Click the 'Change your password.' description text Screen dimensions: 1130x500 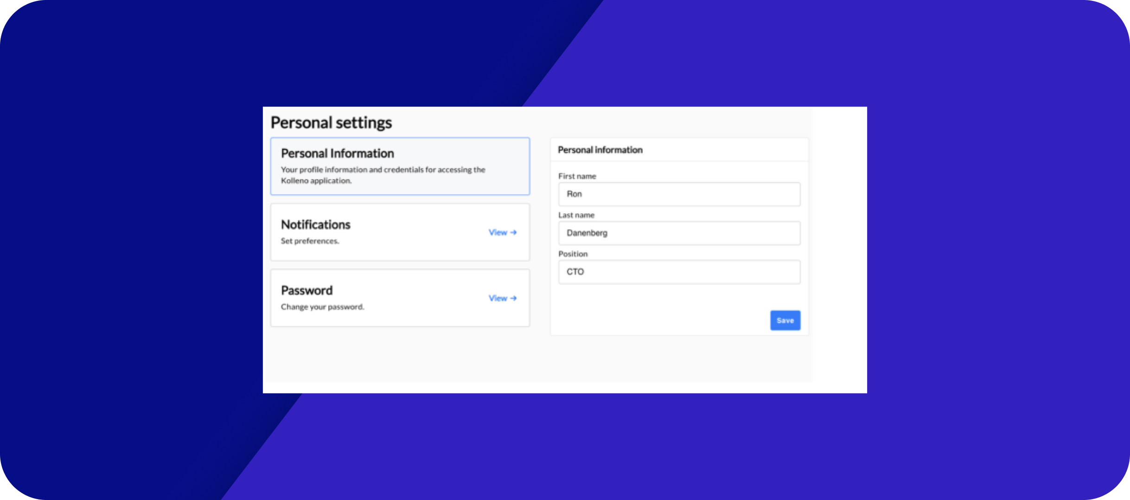tap(322, 306)
